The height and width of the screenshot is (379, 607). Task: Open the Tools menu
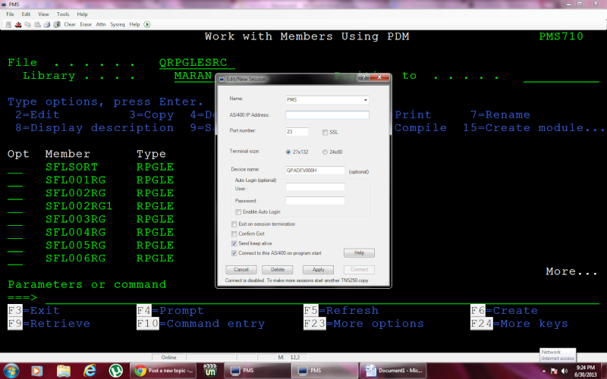[63, 14]
